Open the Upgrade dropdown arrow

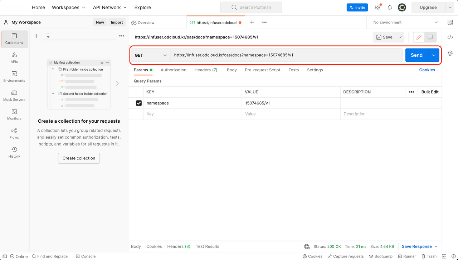450,7
